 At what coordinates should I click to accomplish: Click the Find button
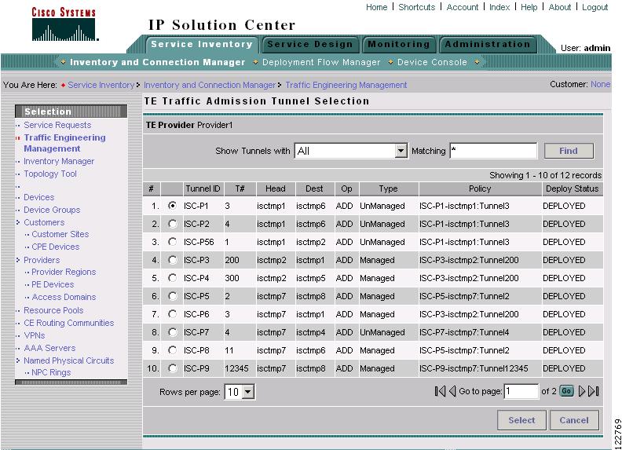tap(569, 151)
